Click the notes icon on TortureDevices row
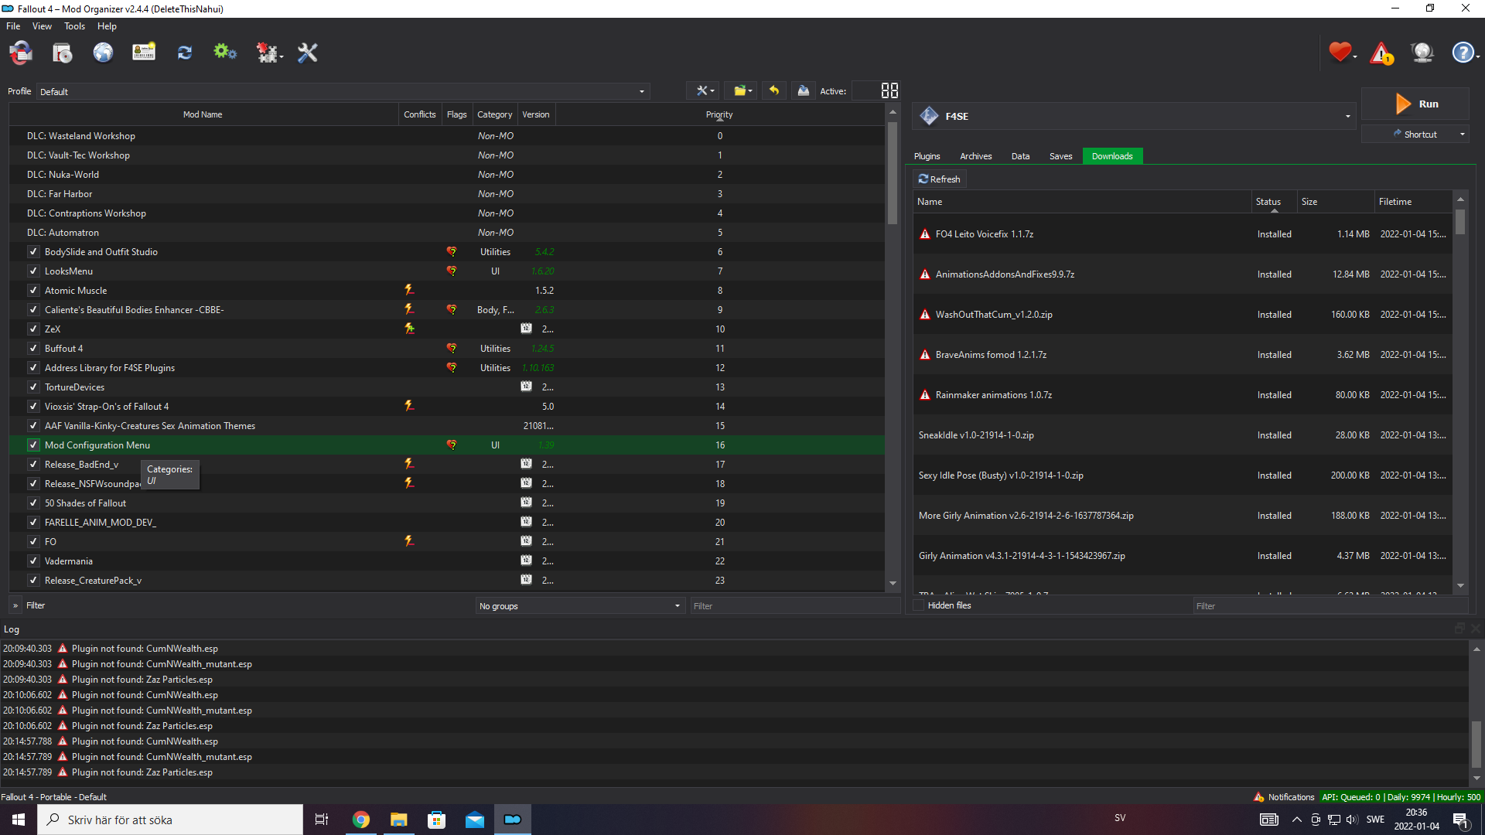Screen dimensions: 1485x835 [526, 387]
